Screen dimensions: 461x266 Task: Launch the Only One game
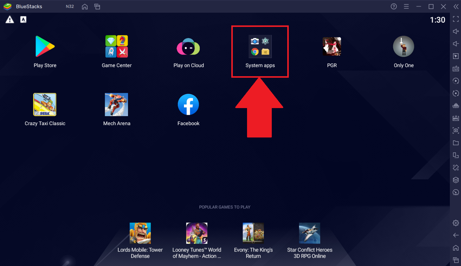[403, 46]
